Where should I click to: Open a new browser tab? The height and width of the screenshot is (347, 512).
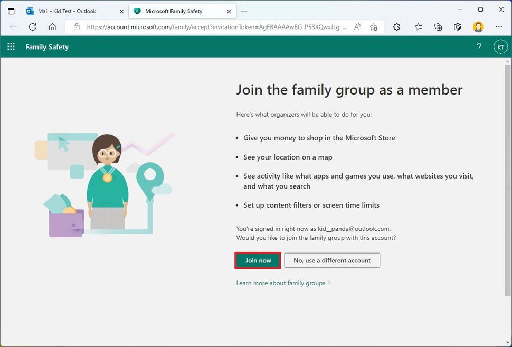[244, 11]
